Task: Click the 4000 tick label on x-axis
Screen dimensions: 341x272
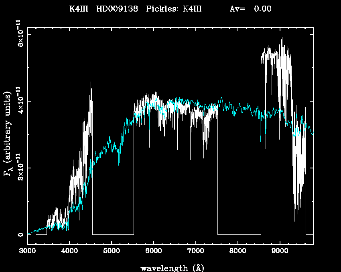Action: point(69,251)
